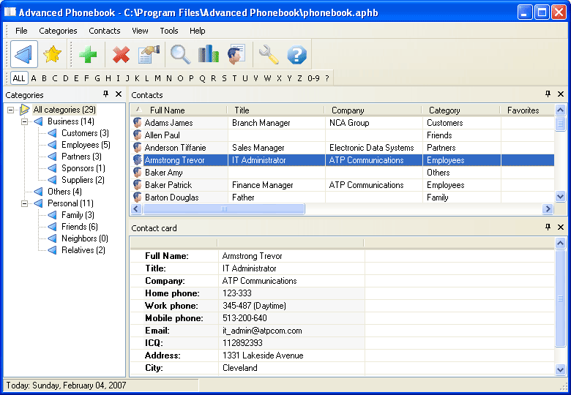571x395 pixels.
Task: Delete contact using the red X icon
Action: click(x=121, y=54)
